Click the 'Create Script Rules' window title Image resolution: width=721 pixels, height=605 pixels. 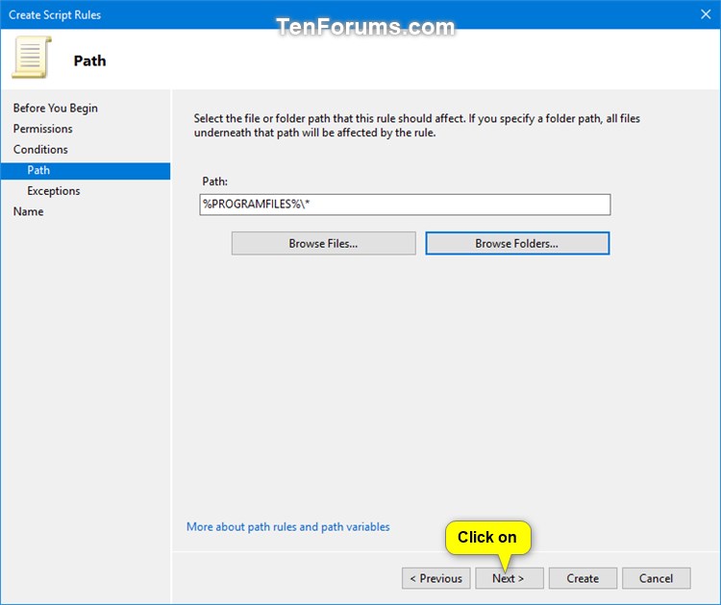55,14
